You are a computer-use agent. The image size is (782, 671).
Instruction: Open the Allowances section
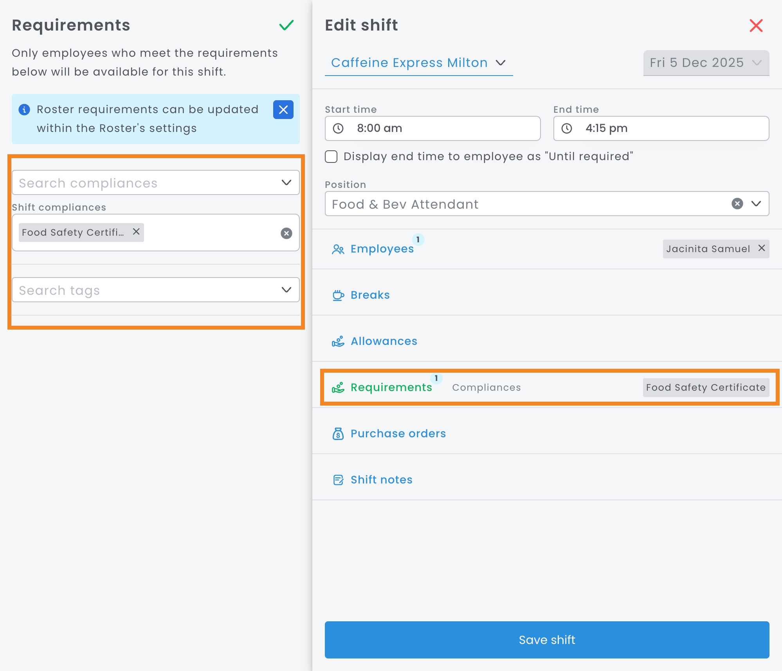(384, 341)
